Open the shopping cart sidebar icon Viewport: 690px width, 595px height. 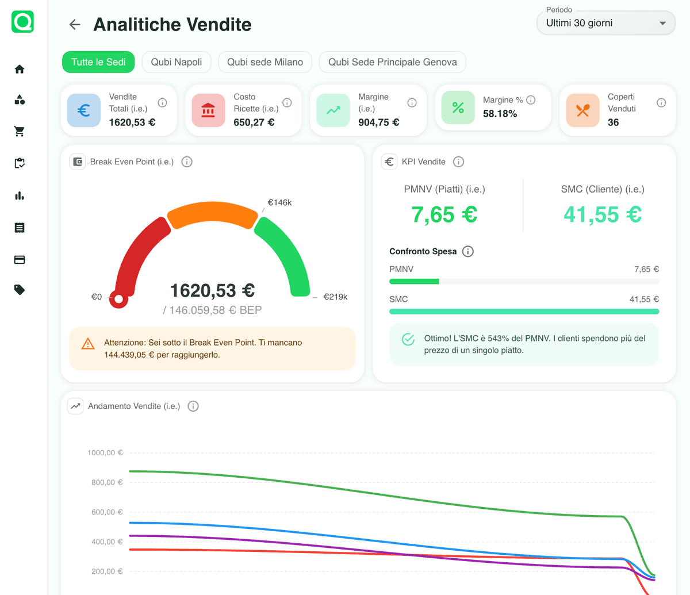click(x=20, y=132)
